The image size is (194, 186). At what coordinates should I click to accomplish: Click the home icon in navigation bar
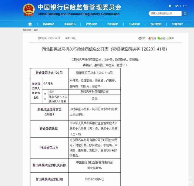tap(30, 24)
